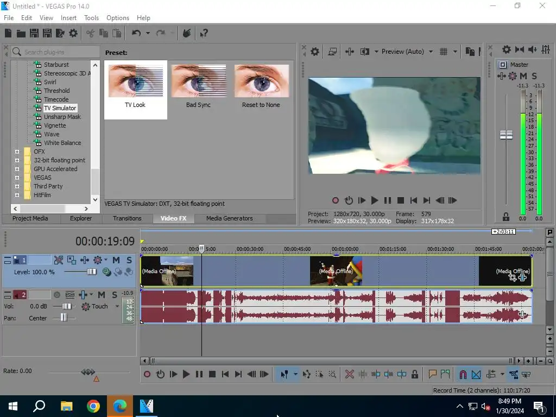Expand the HitFilm folder
The height and width of the screenshot is (417, 556).
tap(17, 195)
